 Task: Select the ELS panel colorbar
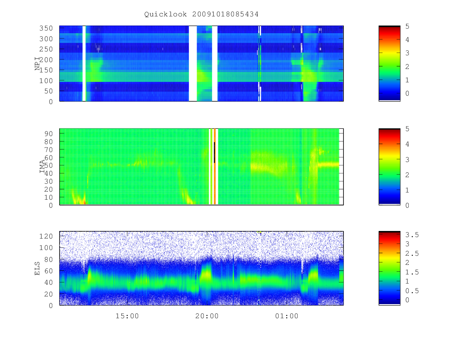[x=389, y=268]
